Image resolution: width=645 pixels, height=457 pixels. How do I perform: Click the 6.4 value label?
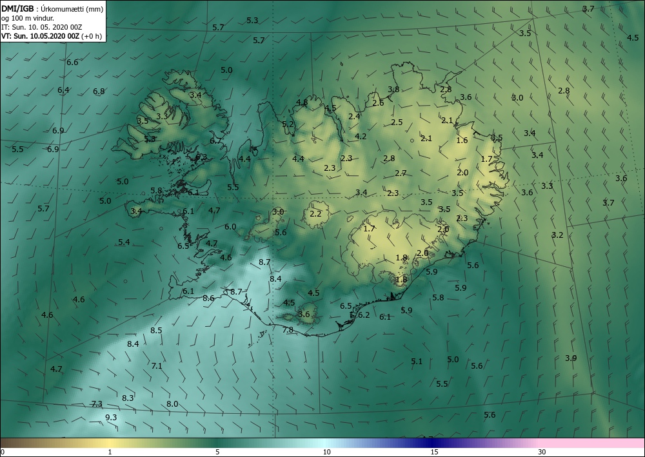(x=63, y=90)
